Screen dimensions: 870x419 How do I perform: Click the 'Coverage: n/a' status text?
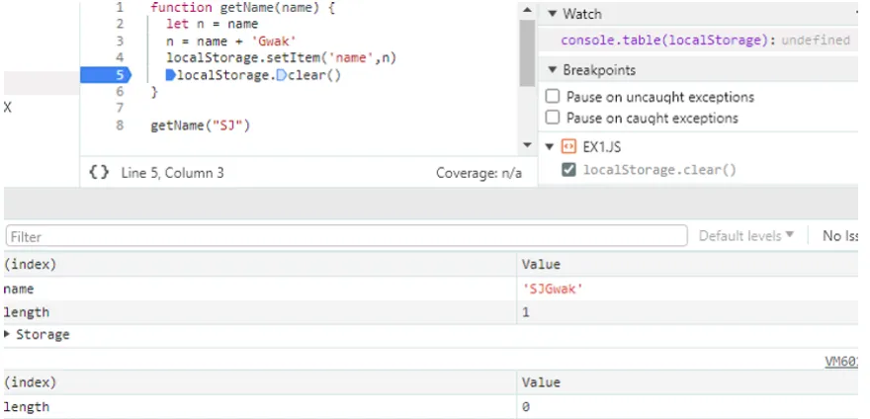[x=478, y=173]
